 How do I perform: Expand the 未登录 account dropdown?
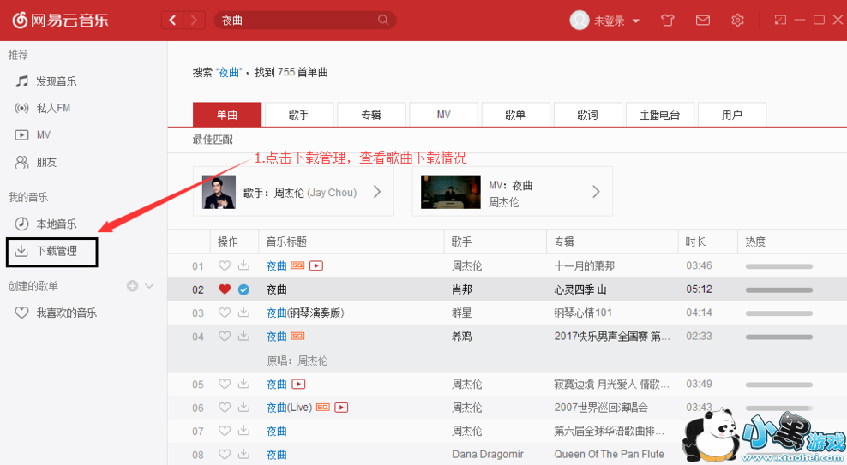(635, 21)
